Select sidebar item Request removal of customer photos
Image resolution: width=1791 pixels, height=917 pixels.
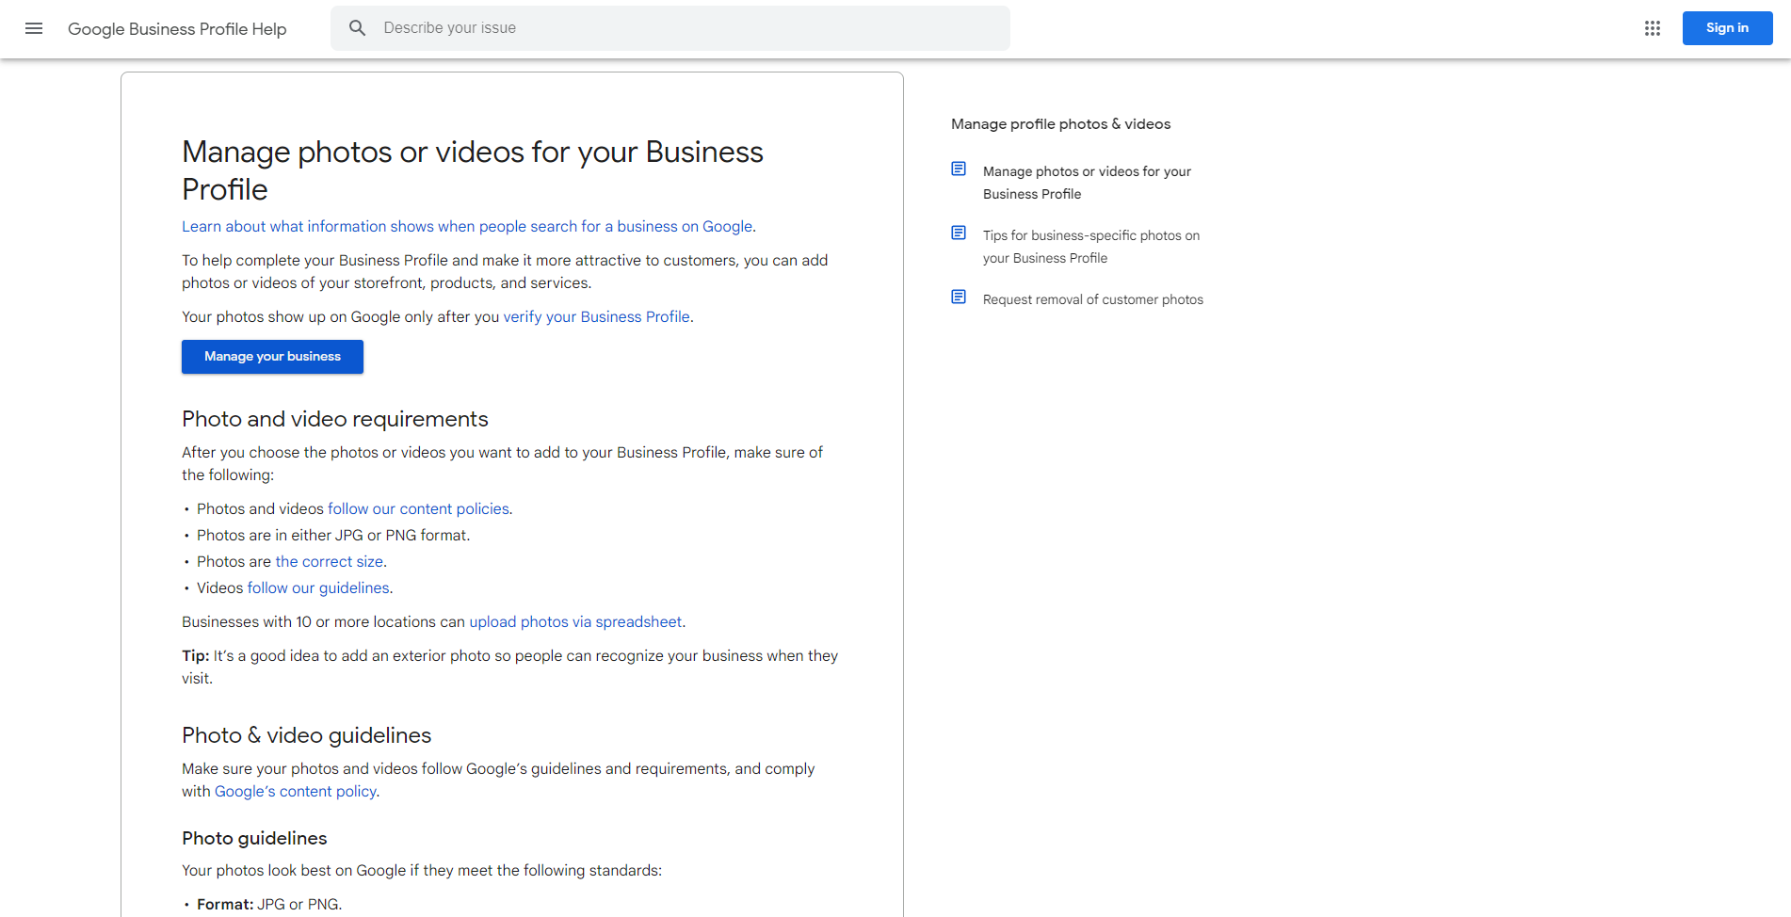click(x=1093, y=299)
